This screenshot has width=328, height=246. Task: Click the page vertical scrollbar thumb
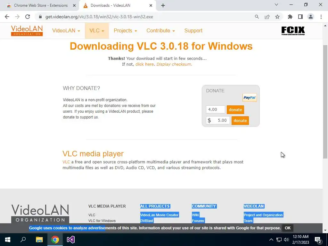click(325, 102)
